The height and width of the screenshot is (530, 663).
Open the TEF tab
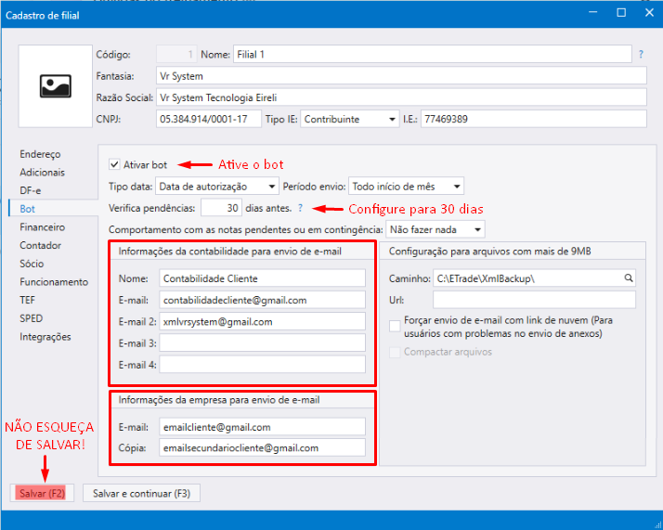28,300
